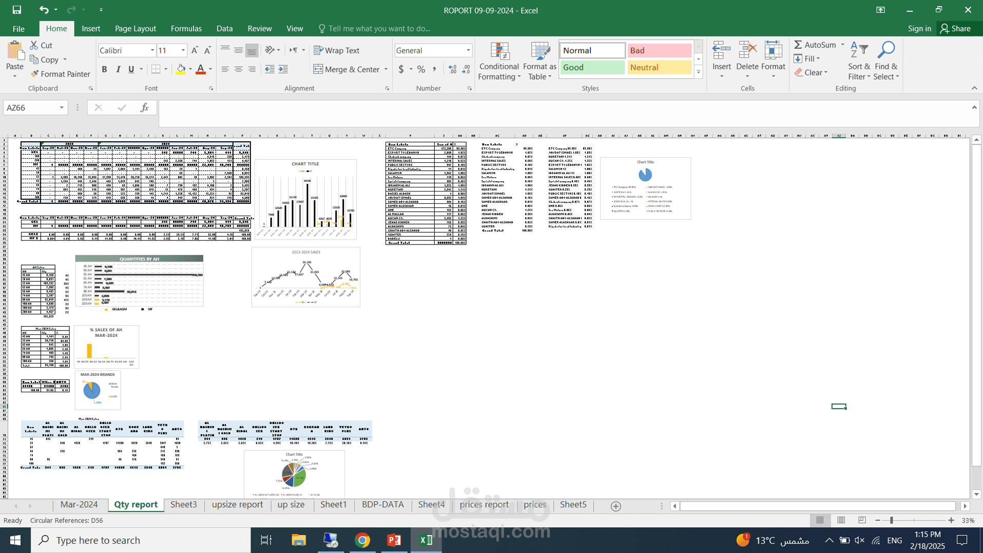The width and height of the screenshot is (983, 553).
Task: Launch Chrome from the taskbar
Action: click(362, 540)
